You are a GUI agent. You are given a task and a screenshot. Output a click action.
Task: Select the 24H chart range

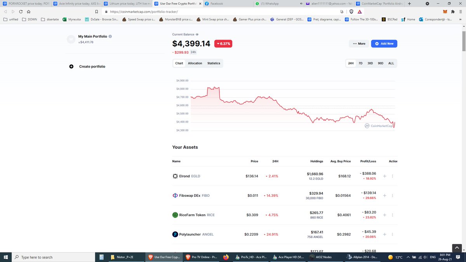pos(351,63)
